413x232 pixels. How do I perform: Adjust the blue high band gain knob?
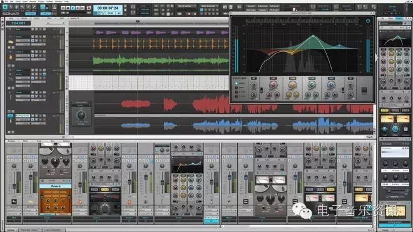(331, 85)
